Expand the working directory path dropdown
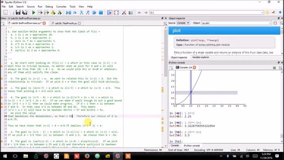 tap(262, 12)
